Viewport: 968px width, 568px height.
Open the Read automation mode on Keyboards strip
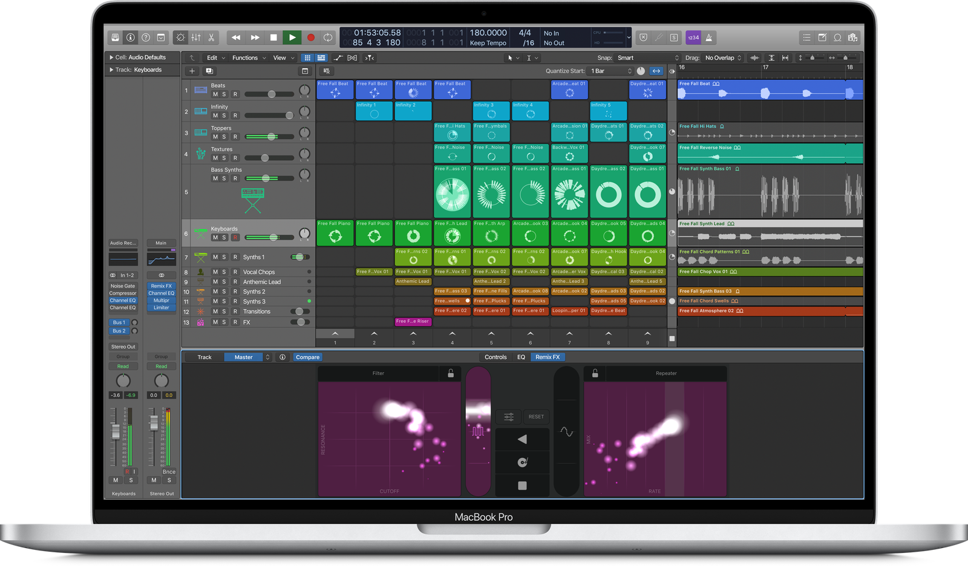(x=123, y=367)
